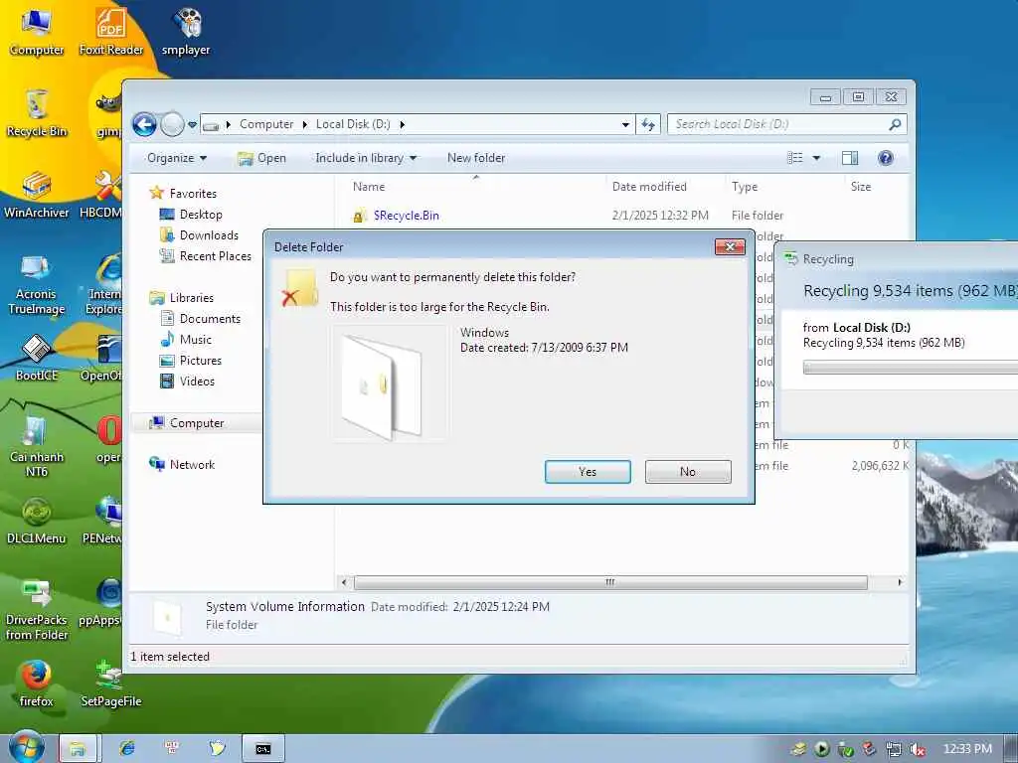The width and height of the screenshot is (1018, 763).
Task: Open Recycle Bin desktop icon
Action: point(37,114)
